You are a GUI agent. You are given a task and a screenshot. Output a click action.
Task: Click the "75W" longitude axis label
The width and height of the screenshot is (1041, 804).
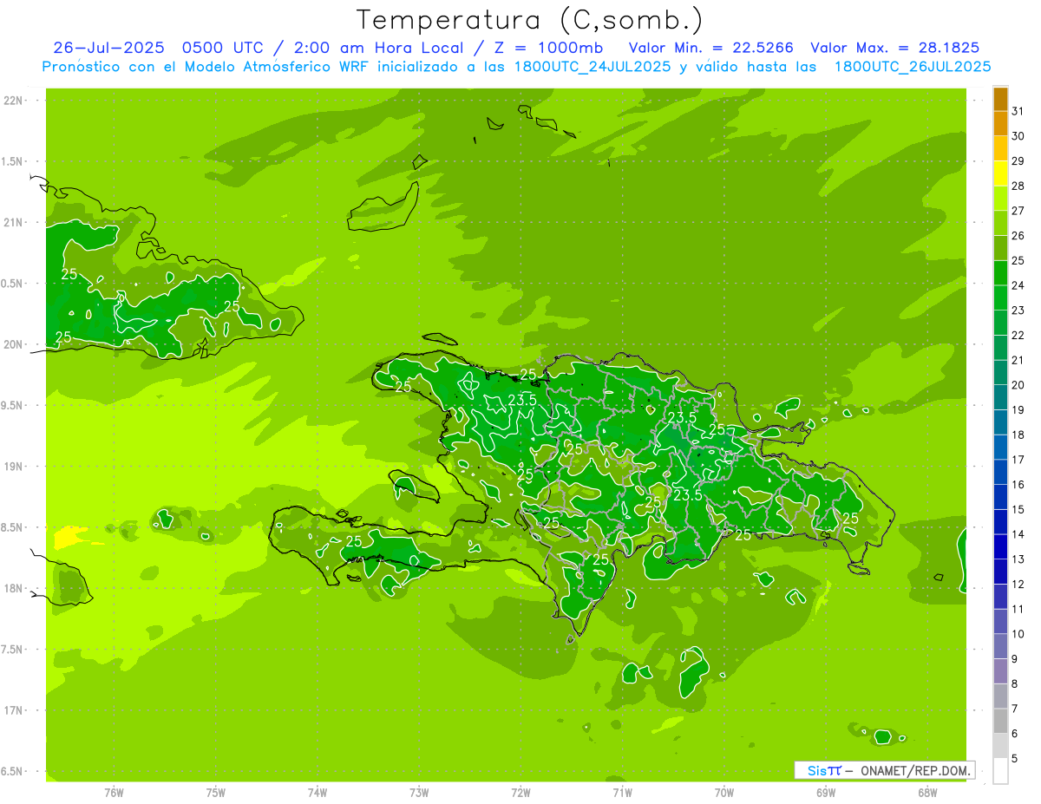(x=215, y=793)
